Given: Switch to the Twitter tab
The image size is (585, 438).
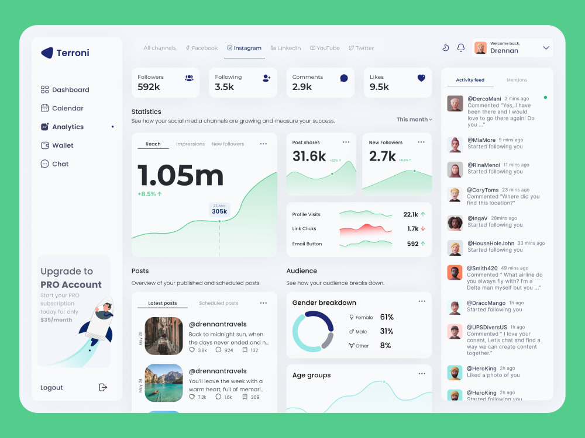Looking at the screenshot, I should click(361, 48).
